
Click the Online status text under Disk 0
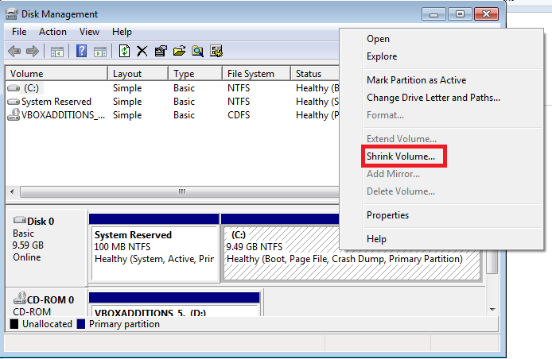click(27, 257)
